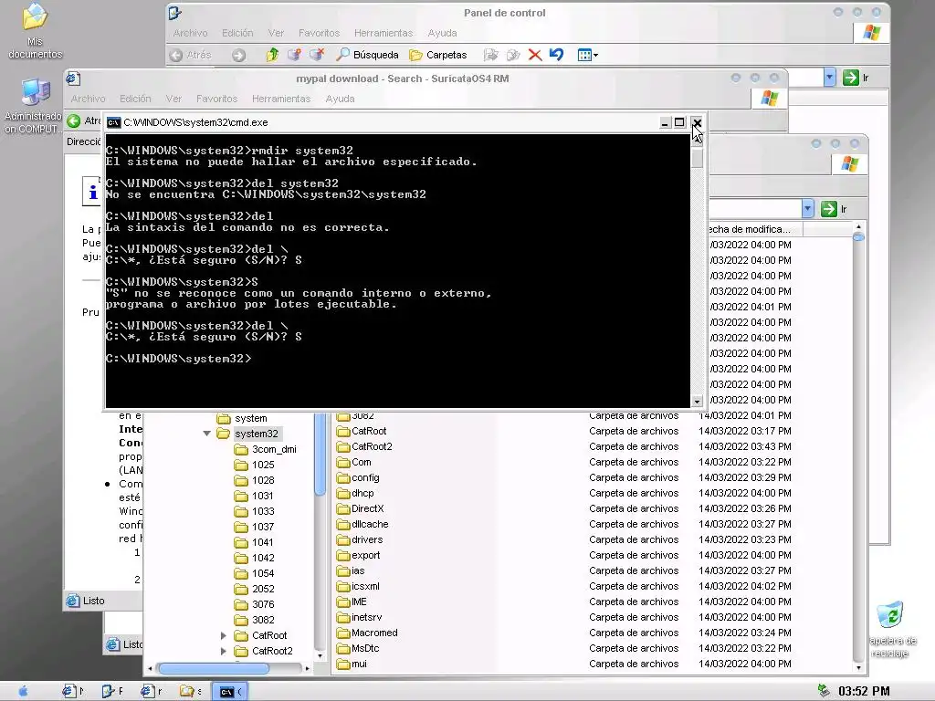Click the Panel de control taskbar button
The height and width of the screenshot is (701, 935).
pos(112,692)
